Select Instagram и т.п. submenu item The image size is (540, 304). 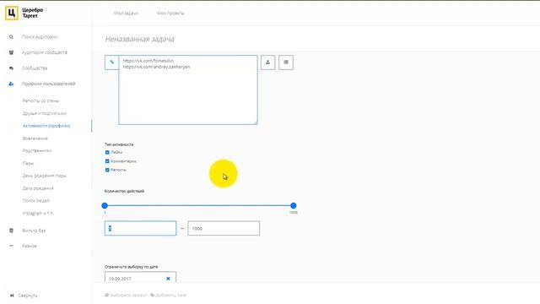click(38, 214)
